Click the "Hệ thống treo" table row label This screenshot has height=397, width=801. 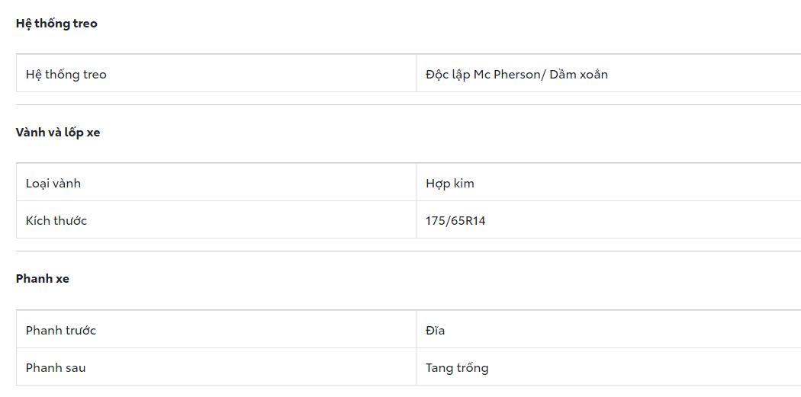coord(66,75)
